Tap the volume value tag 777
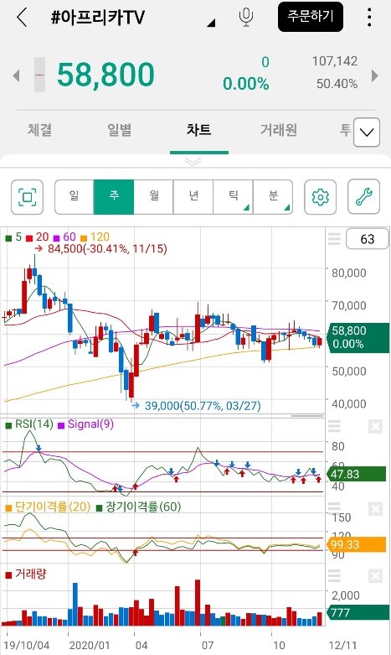This screenshot has width=391, height=655. (357, 613)
